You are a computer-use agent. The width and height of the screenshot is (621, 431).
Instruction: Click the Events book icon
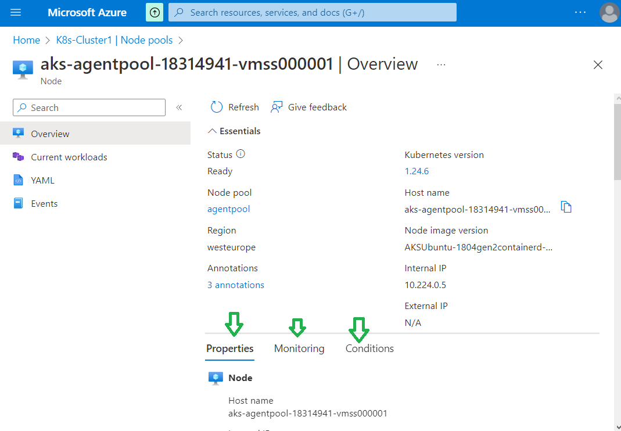(18, 203)
